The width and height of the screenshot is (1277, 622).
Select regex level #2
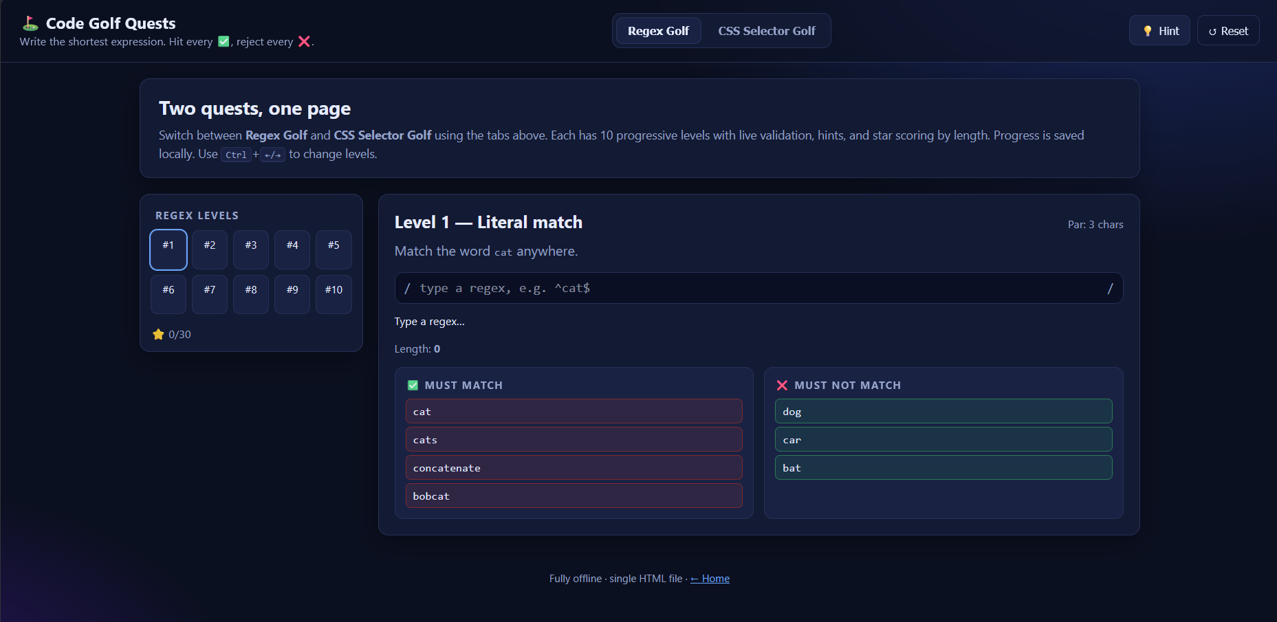(x=210, y=249)
